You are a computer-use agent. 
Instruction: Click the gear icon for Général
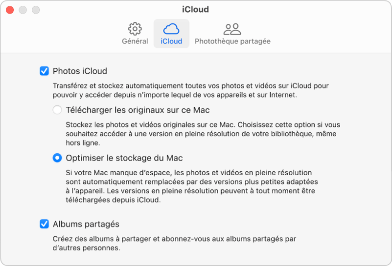tap(135, 28)
